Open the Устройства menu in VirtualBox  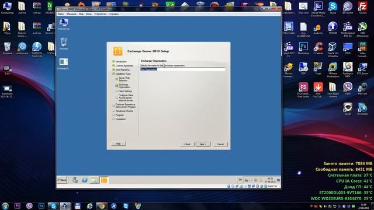click(x=101, y=14)
